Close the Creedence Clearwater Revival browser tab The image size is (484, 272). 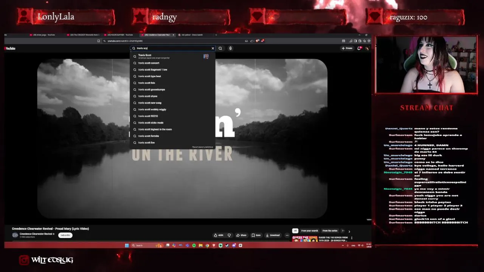click(x=174, y=35)
